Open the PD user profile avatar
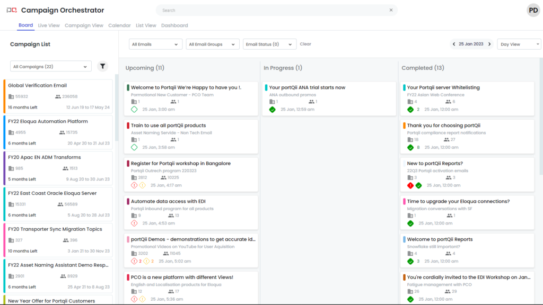Viewport: 543px width, 305px height. tap(533, 10)
